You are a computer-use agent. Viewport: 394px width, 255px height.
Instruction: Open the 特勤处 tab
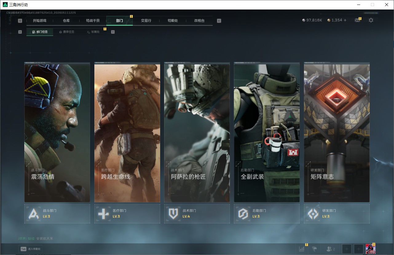173,21
